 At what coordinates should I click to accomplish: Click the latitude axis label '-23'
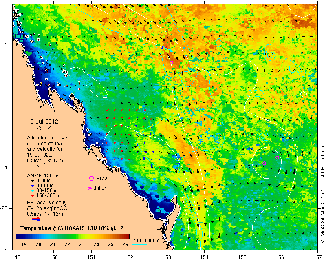pos(4,127)
